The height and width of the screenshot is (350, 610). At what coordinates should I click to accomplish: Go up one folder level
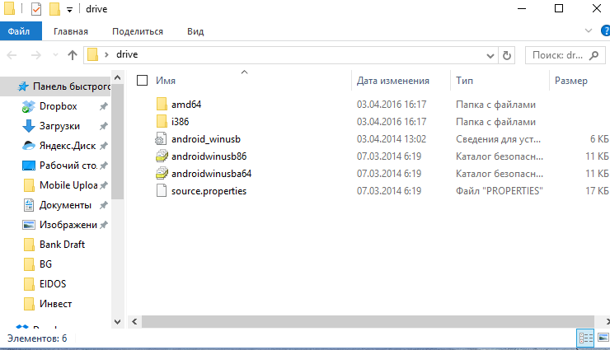(73, 55)
